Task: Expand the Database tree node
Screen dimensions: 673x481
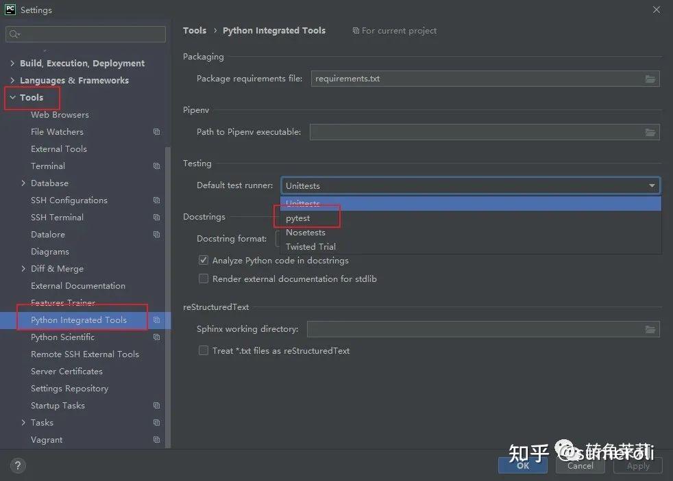Action: click(23, 183)
